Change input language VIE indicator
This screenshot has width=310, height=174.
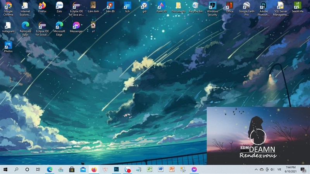[279, 169]
